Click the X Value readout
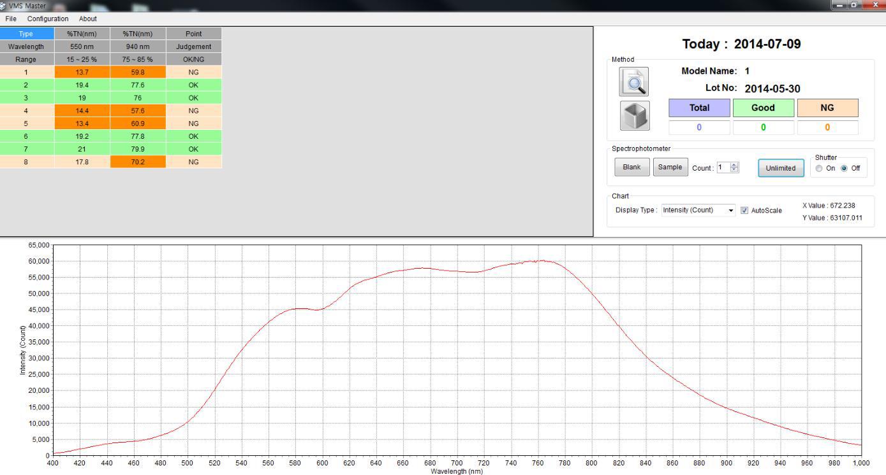The height and width of the screenshot is (475, 886). [x=829, y=206]
